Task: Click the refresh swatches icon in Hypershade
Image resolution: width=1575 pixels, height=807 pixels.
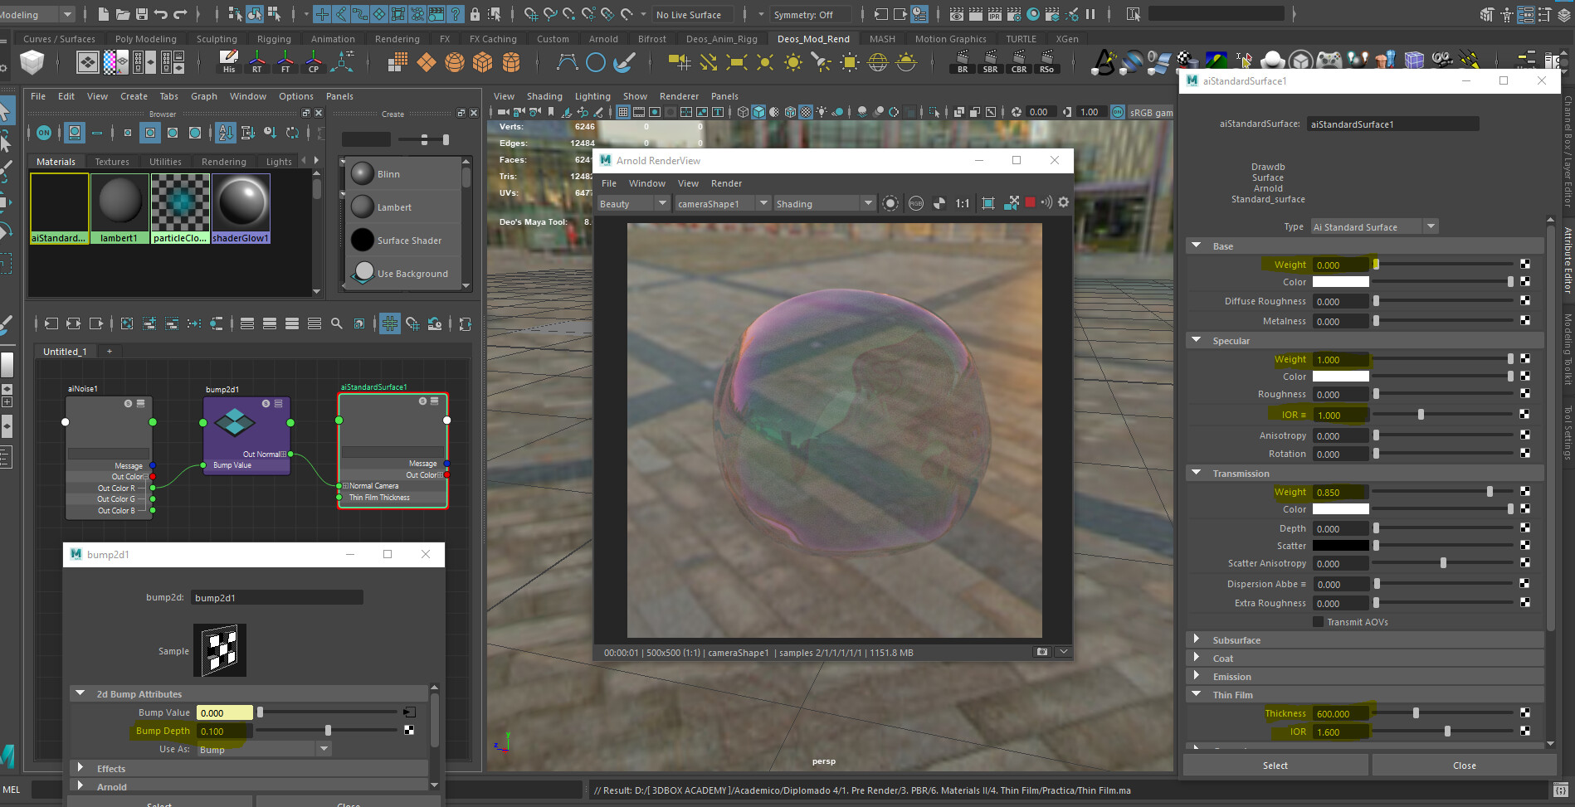Action: [x=292, y=133]
